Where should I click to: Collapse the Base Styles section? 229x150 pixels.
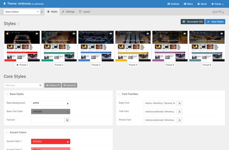click(7, 94)
